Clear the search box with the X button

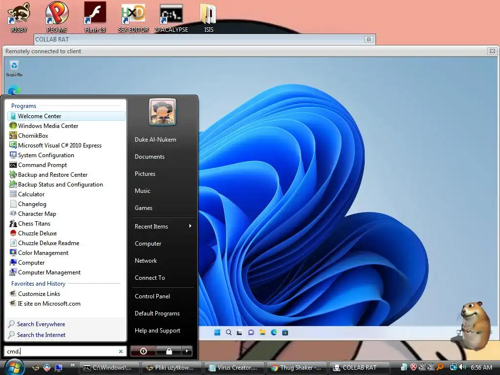[x=121, y=352]
